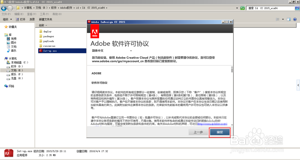Click the Accept (接受) button

[x=220, y=132]
